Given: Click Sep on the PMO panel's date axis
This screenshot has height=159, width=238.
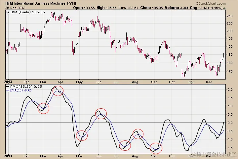Looking at the screenshot, I should point(154,156).
